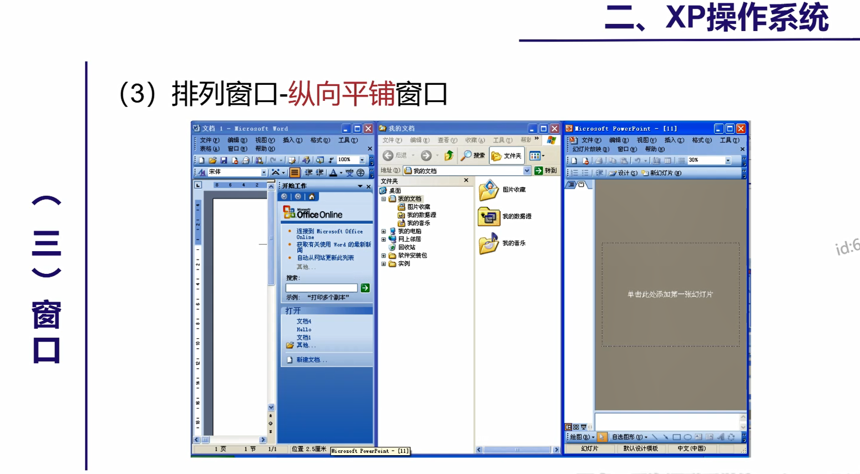Open the 开始工作 task pane dropdown arrow
Image resolution: width=860 pixels, height=474 pixels.
[360, 186]
